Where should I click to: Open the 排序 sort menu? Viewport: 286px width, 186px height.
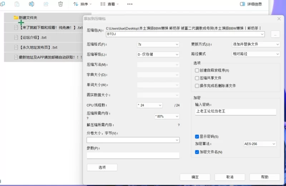coord(83,4)
